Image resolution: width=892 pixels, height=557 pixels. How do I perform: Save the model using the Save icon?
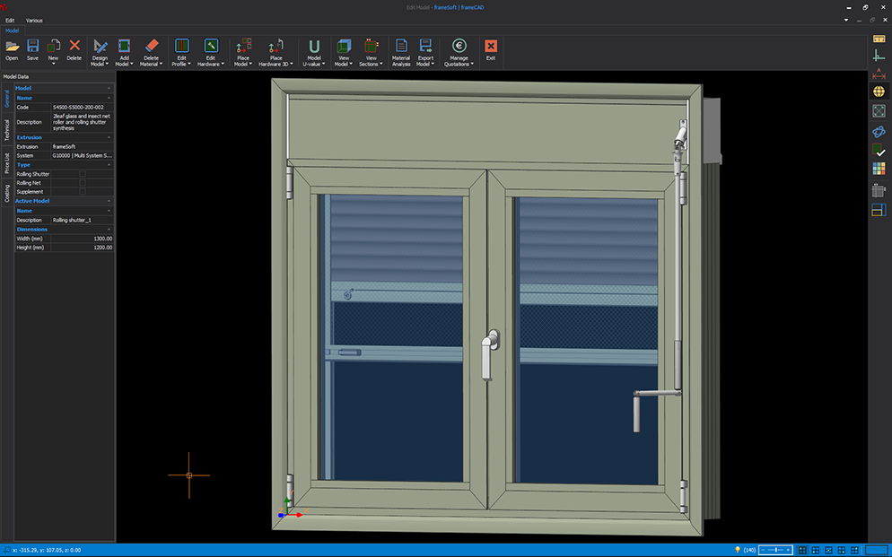[x=32, y=50]
